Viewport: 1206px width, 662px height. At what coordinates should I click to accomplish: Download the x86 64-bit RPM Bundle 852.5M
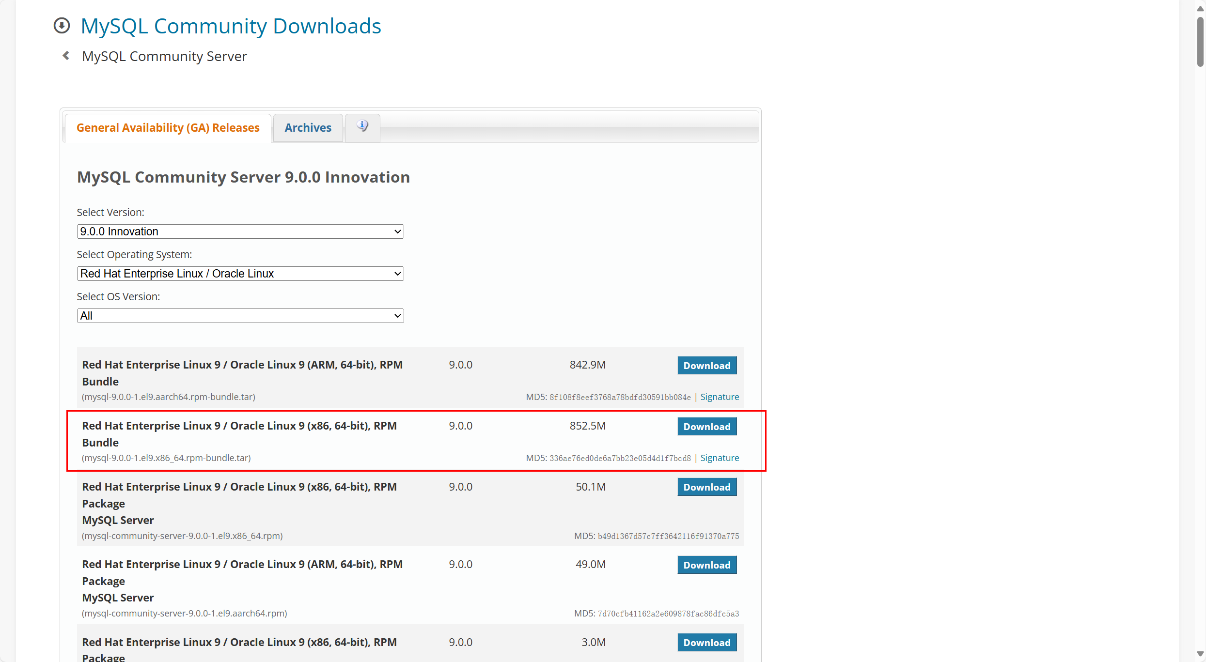click(706, 427)
